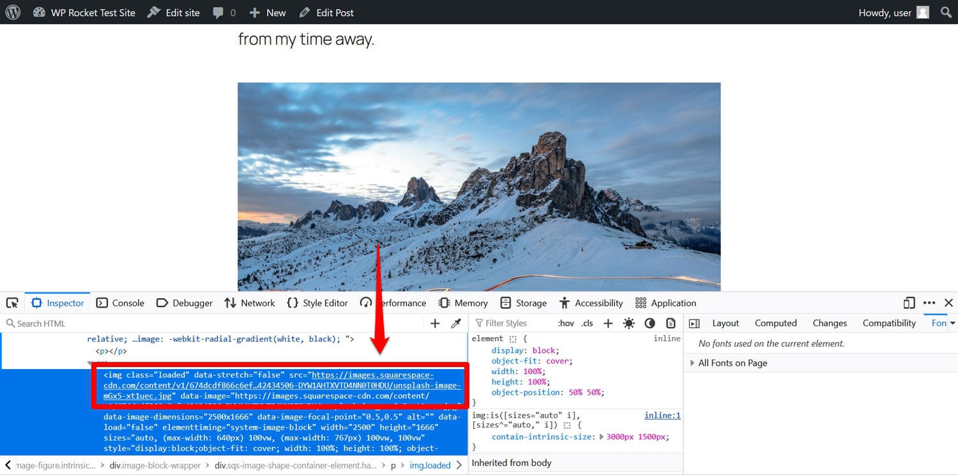Select div.sqs-image-shape-container-element breadcrumb
The image size is (958, 475).
pos(296,465)
